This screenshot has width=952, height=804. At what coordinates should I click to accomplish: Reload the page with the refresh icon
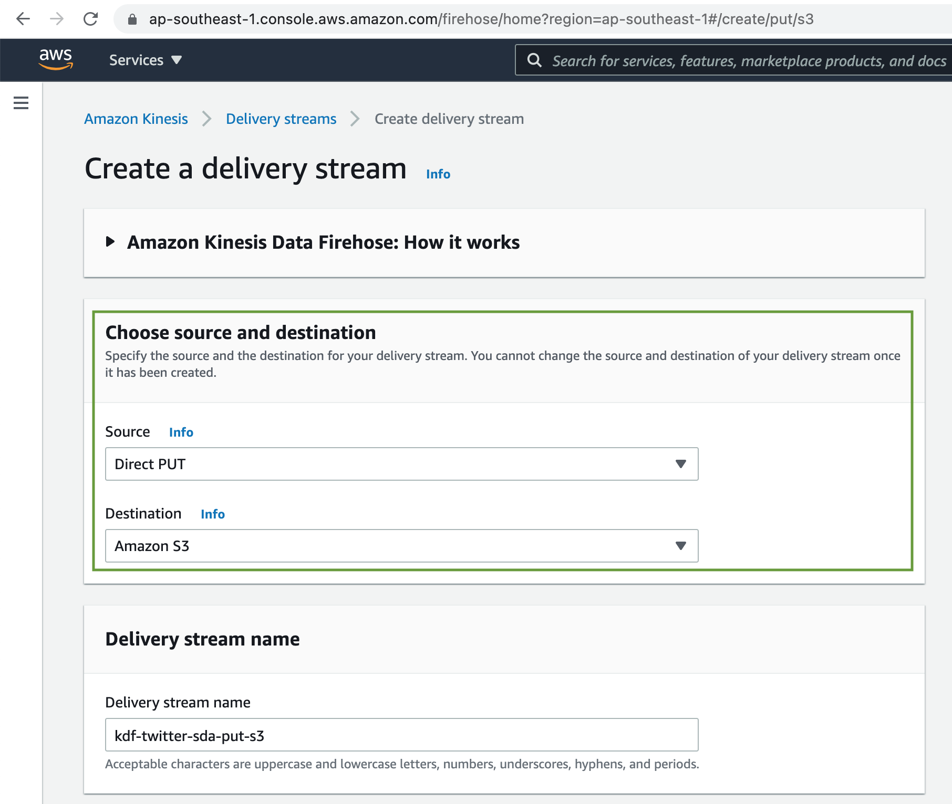pos(91,19)
